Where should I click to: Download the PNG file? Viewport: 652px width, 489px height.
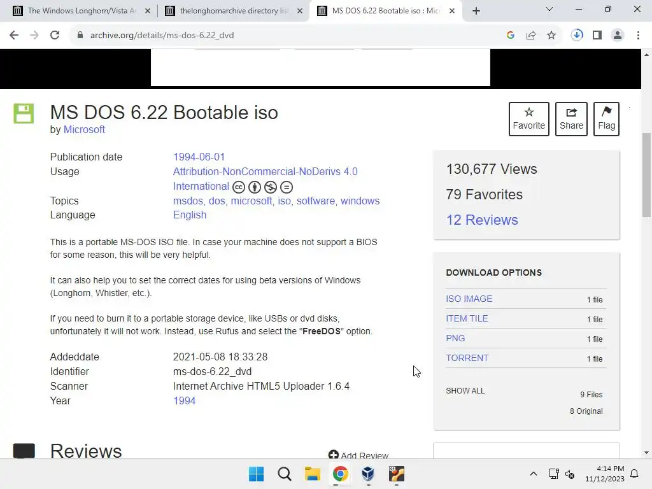point(455,339)
